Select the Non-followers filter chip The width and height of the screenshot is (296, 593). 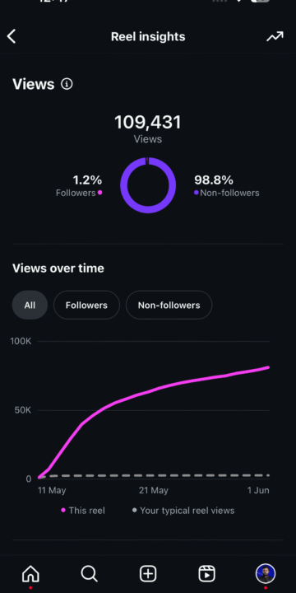169,306
